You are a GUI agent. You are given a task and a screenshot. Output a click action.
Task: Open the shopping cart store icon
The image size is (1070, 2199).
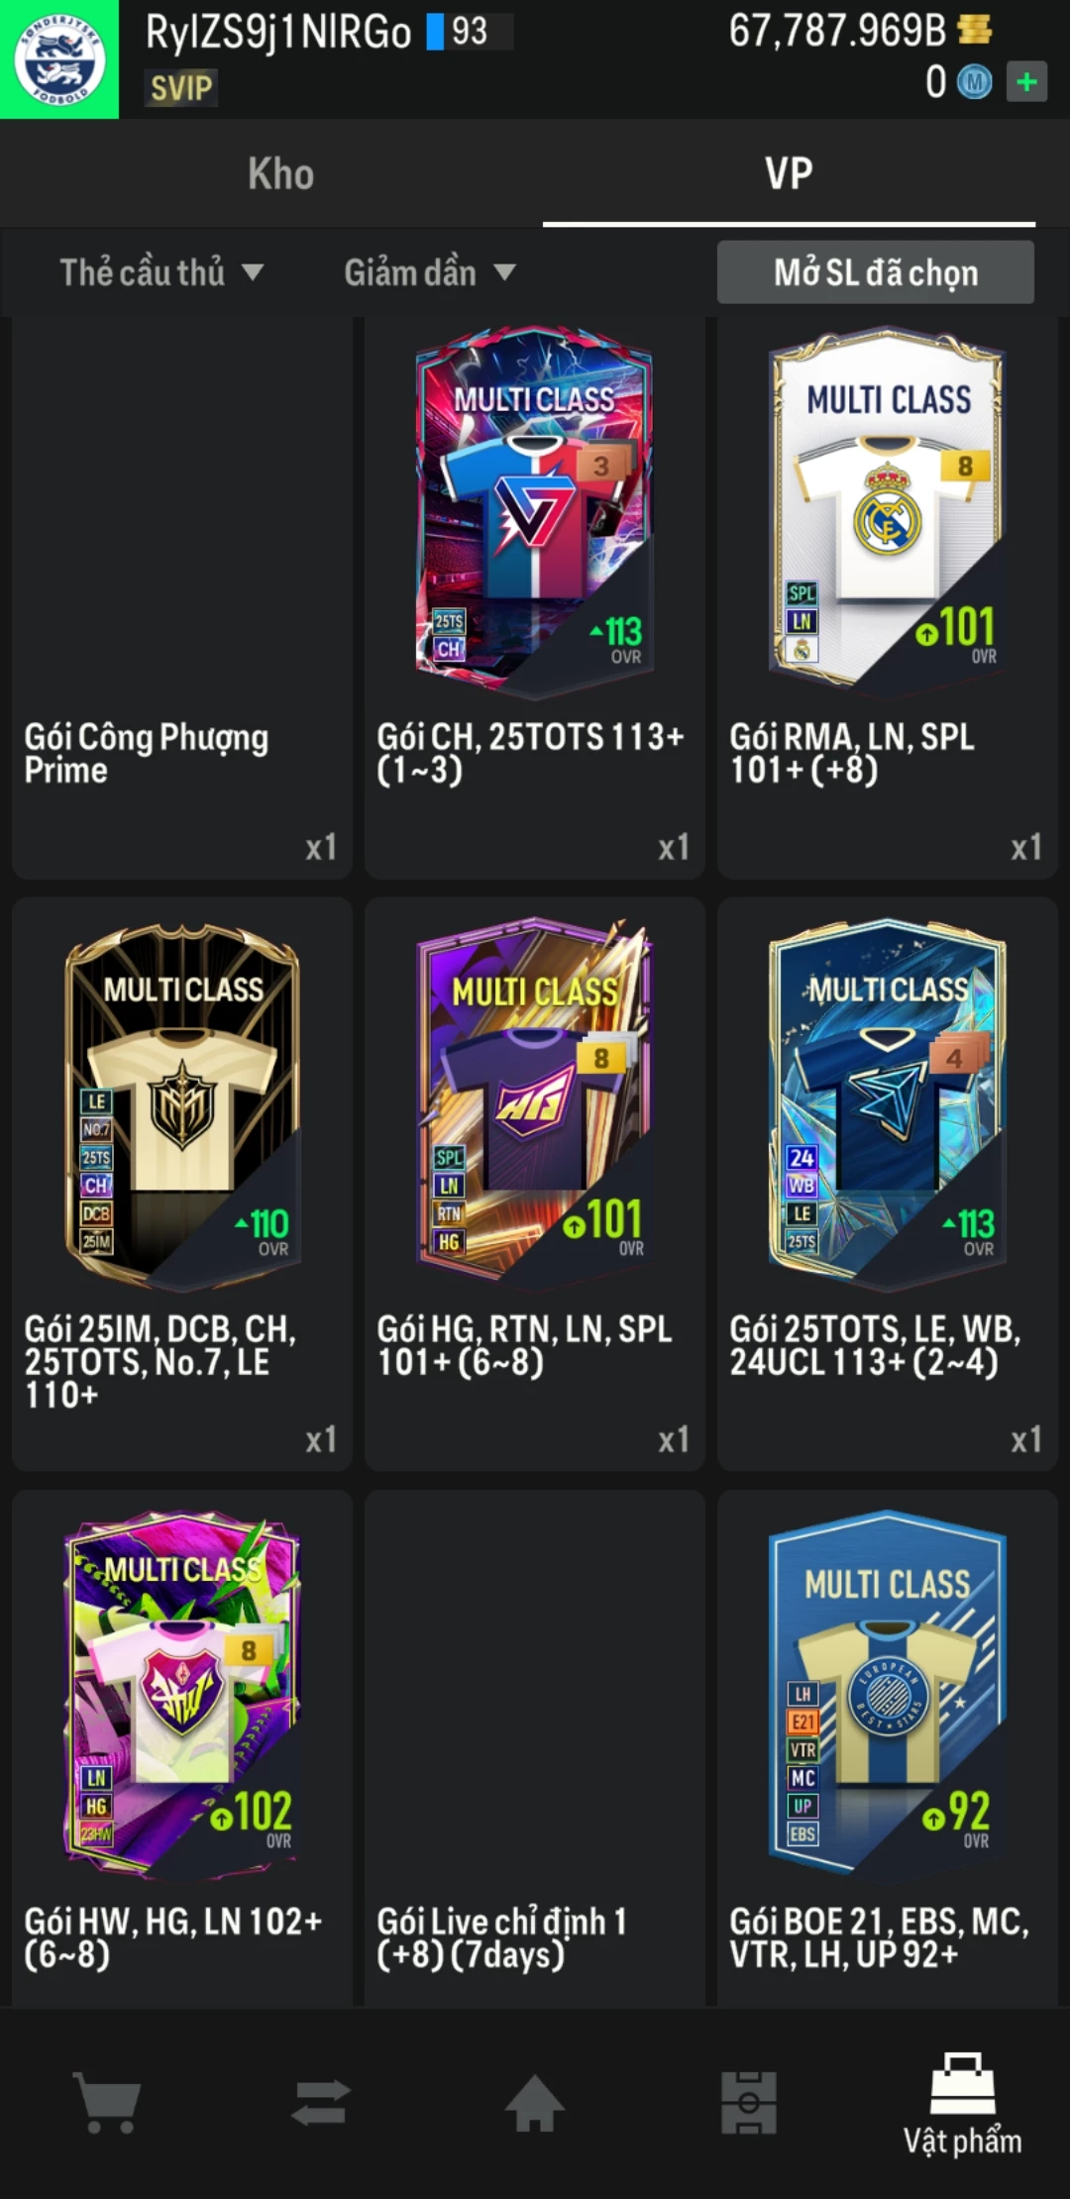pyautogui.click(x=107, y=2102)
